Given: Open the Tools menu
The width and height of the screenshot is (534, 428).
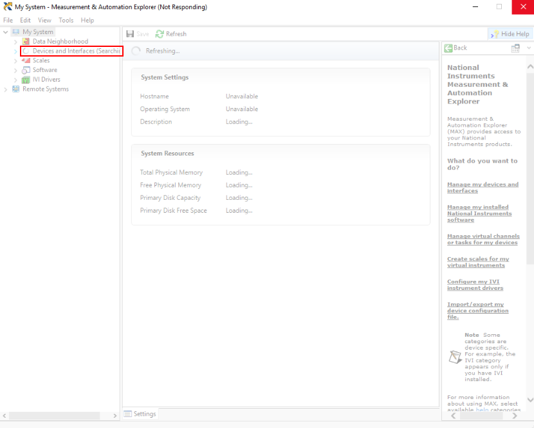Looking at the screenshot, I should (66, 20).
